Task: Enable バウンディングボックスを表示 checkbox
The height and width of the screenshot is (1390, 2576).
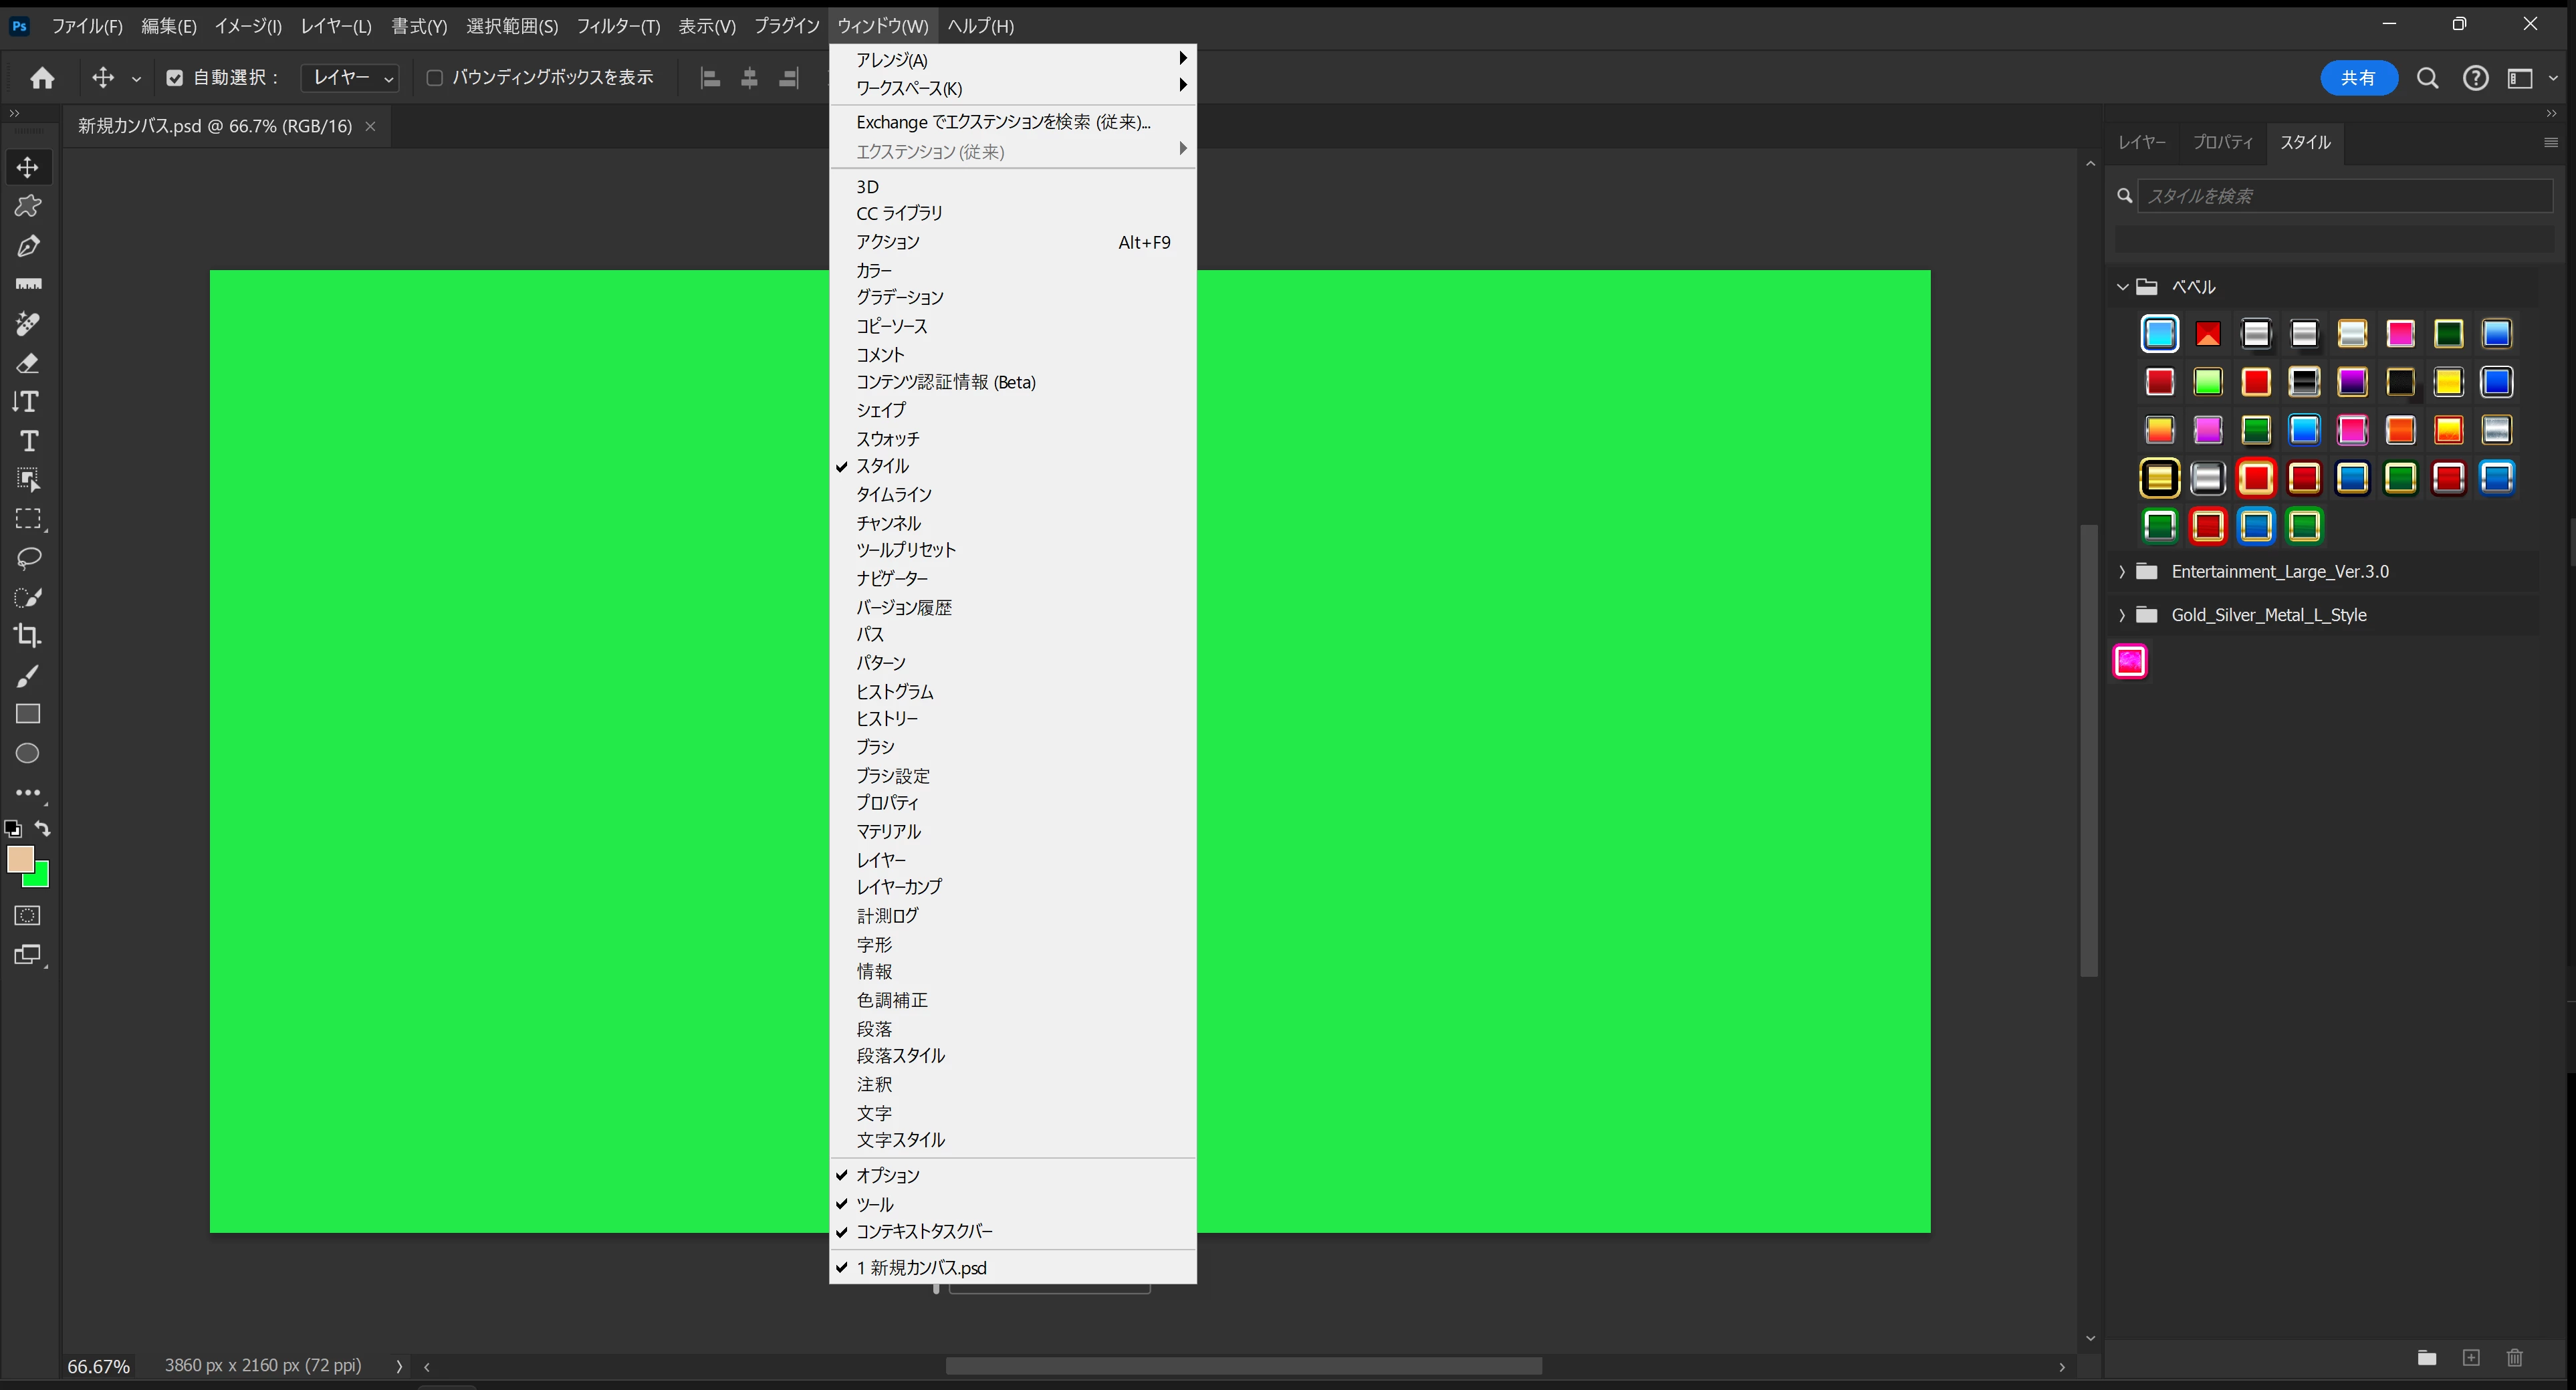Action: pyautogui.click(x=435, y=78)
